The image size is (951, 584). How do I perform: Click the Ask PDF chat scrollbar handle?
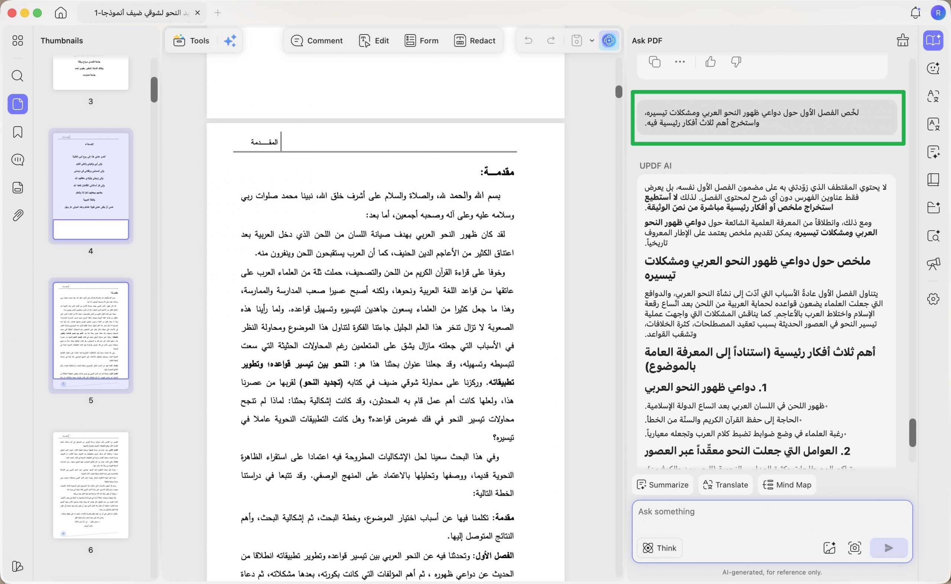coord(912,433)
